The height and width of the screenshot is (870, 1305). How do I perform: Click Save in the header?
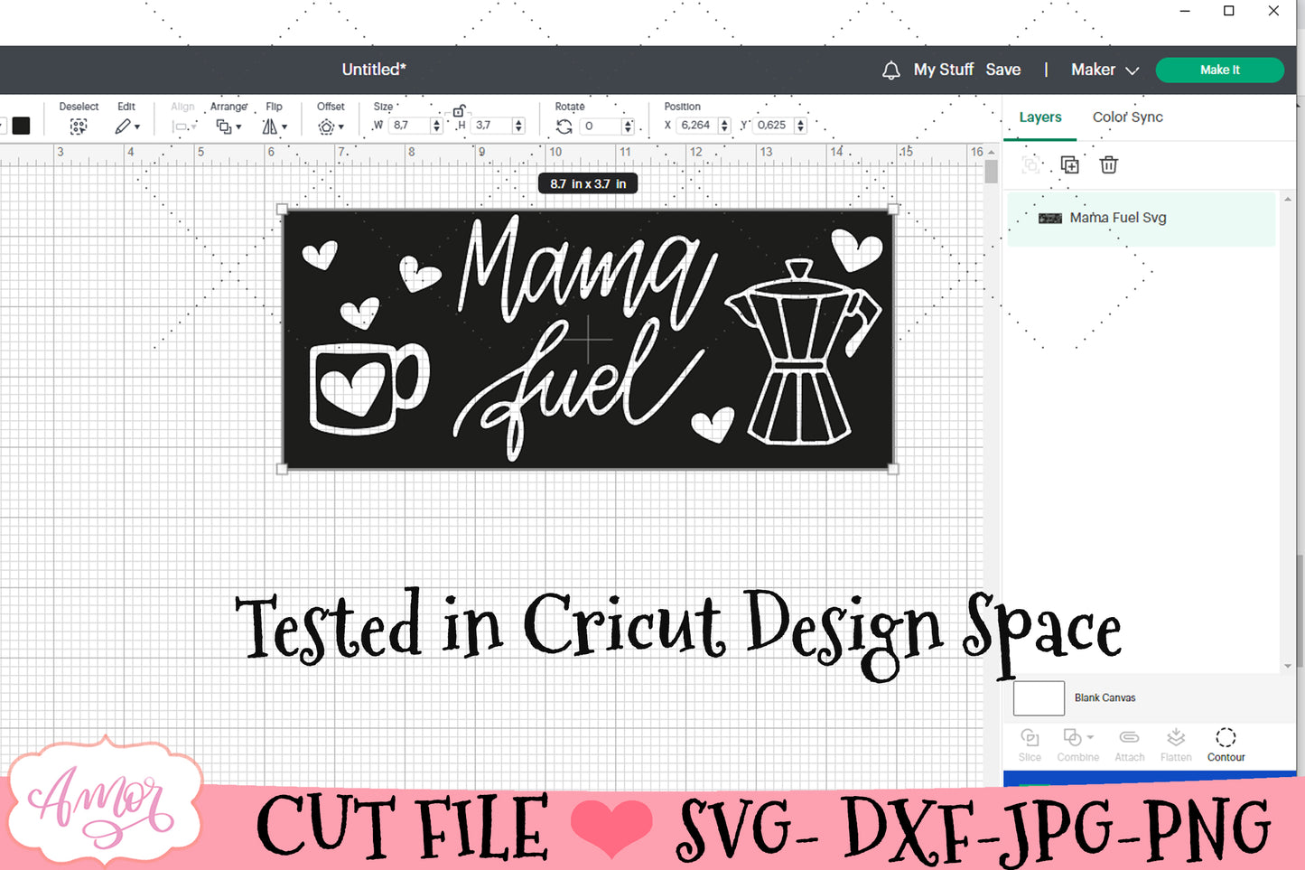click(x=1003, y=70)
